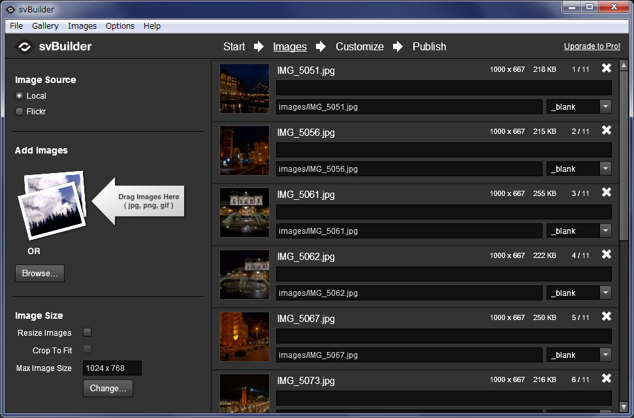Open the _blank dropdown for IMG_5067.jpg
This screenshot has height=418, width=634.
point(605,355)
